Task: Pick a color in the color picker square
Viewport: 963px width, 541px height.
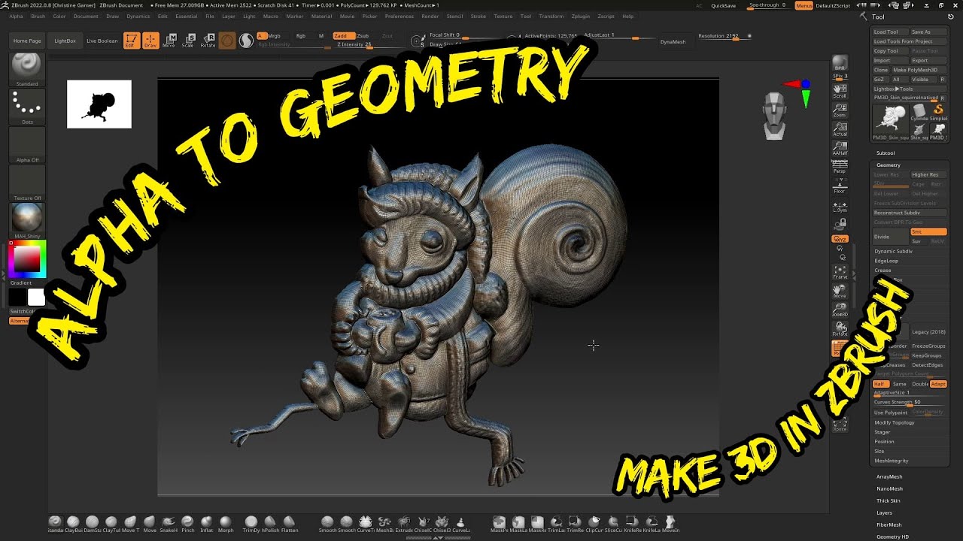Action: [x=27, y=259]
